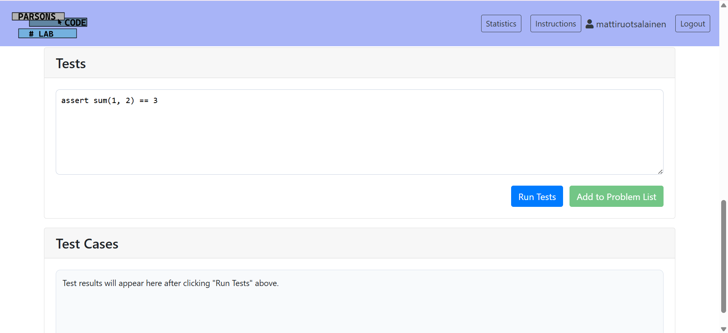728x333 pixels.
Task: Click the user profile icon
Action: (590, 24)
